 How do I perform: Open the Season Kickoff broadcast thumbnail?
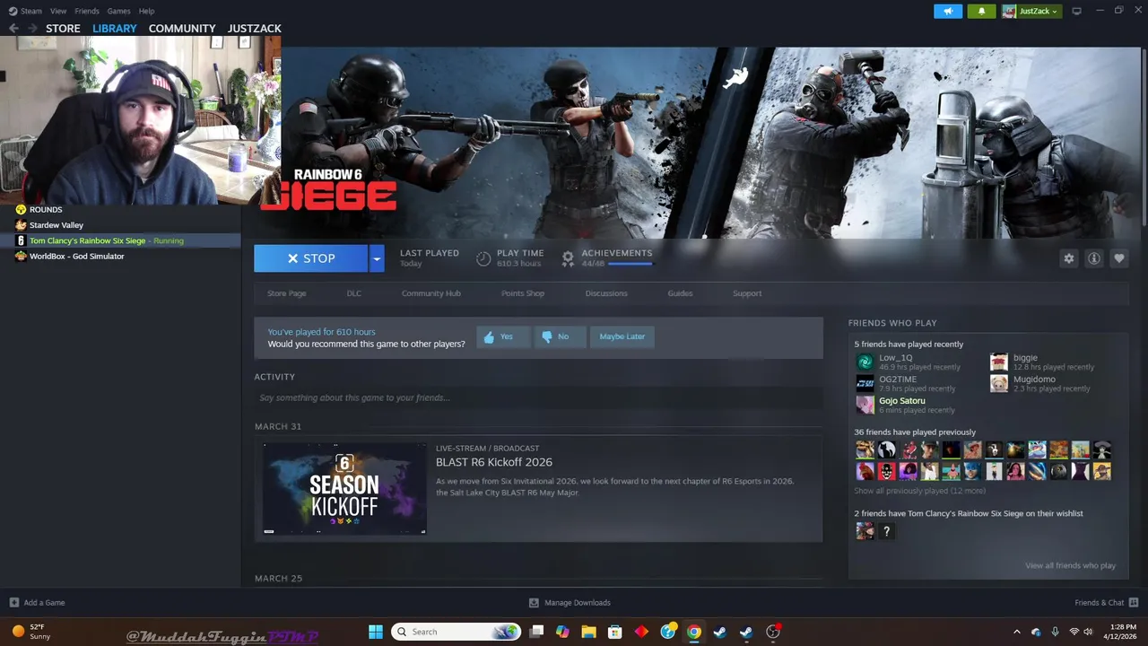point(344,489)
